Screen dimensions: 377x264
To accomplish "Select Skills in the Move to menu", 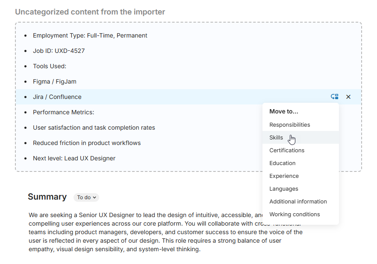I will 276,137.
